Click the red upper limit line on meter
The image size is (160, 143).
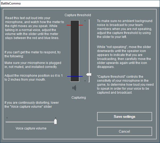[75, 25]
